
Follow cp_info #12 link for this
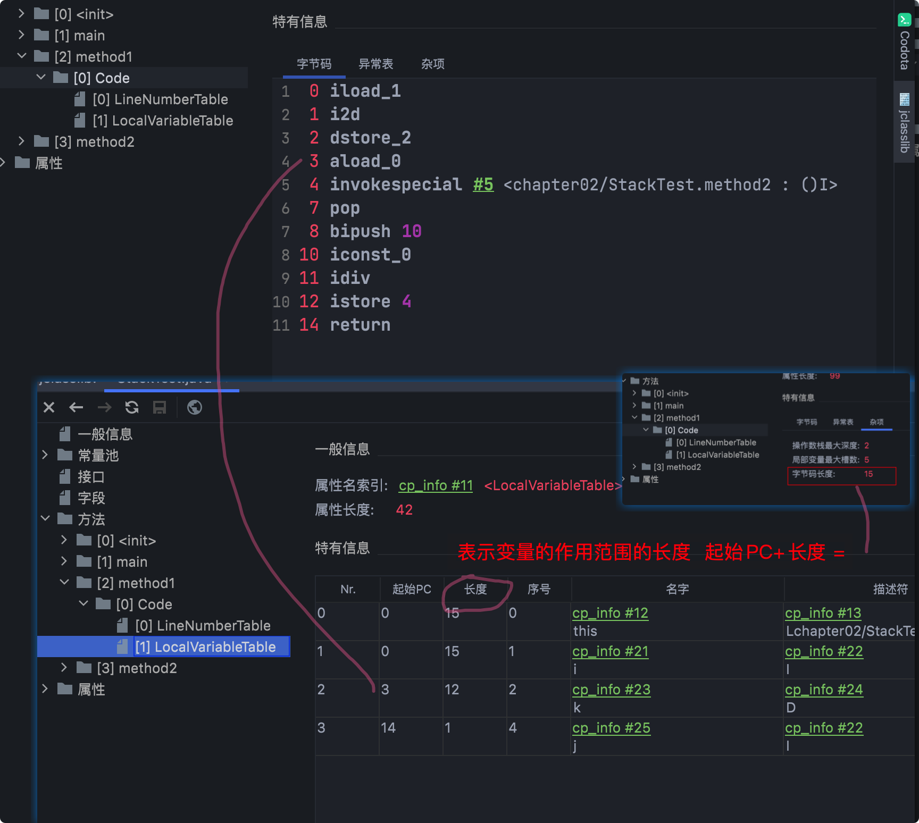[x=610, y=613]
